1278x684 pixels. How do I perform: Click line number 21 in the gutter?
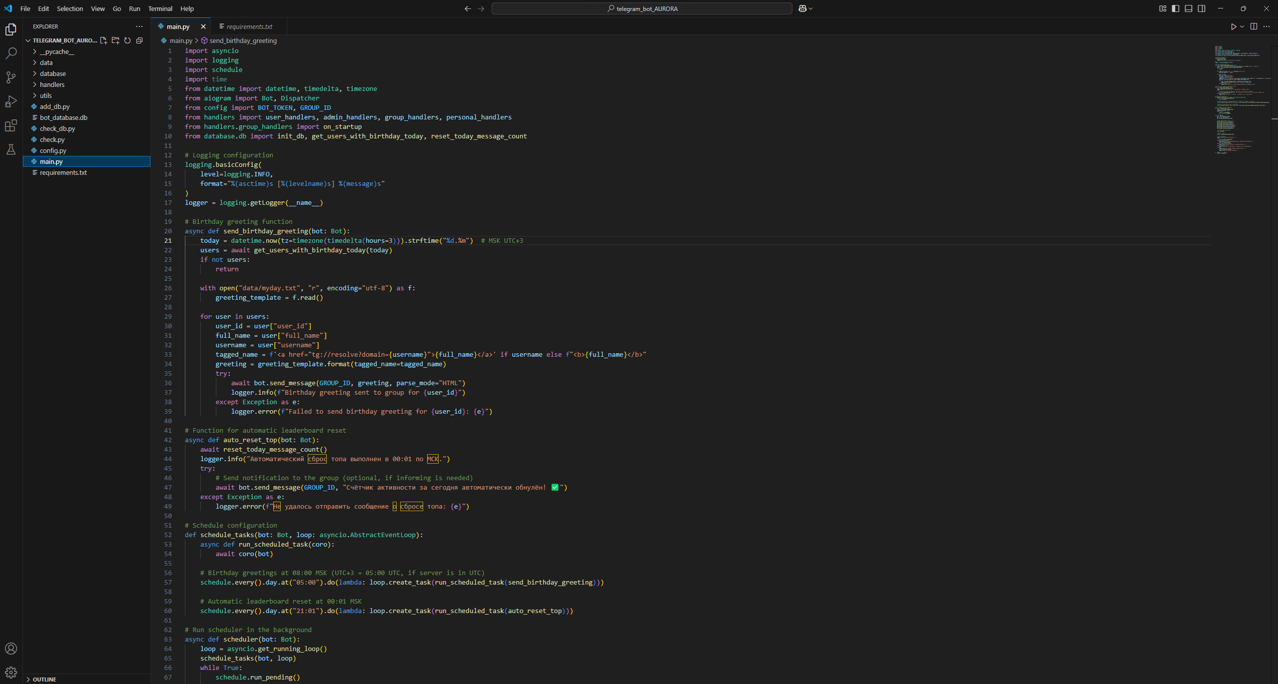[x=168, y=240]
